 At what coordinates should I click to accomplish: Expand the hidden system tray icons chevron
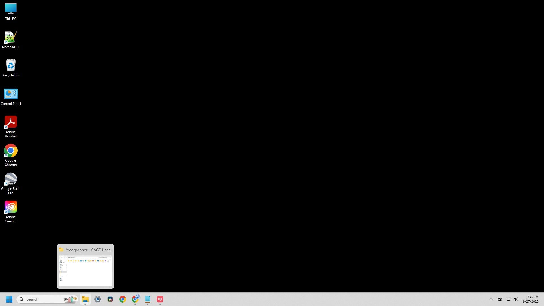tap(491, 299)
